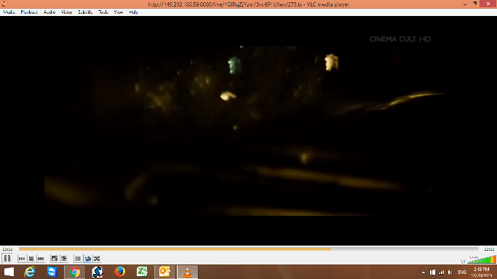
Task: Show the playlist panel
Action: [78, 259]
